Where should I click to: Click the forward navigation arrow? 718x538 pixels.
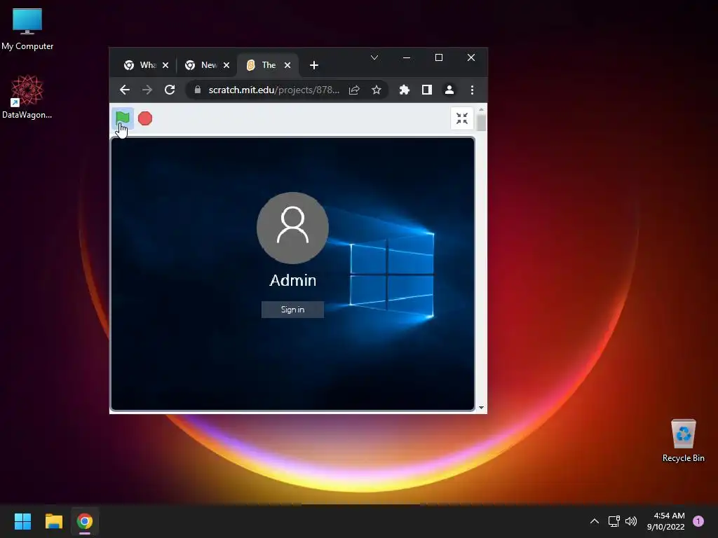pyautogui.click(x=147, y=90)
